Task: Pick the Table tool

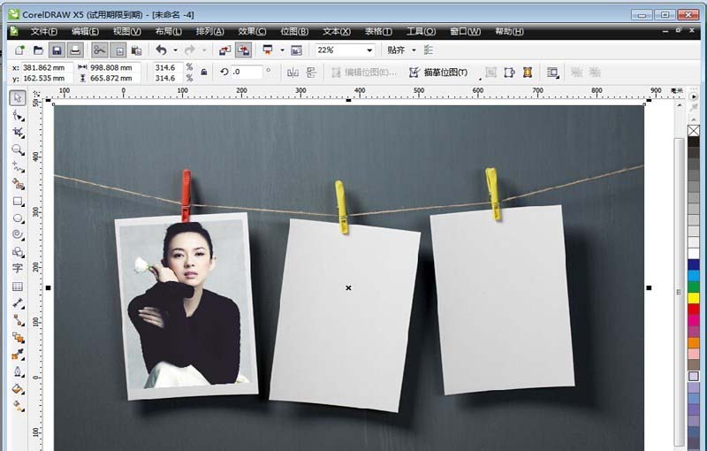Action: coord(17,287)
